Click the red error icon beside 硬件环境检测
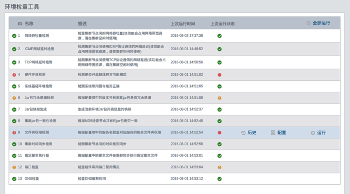The height and width of the screenshot is (194, 350). (14, 75)
